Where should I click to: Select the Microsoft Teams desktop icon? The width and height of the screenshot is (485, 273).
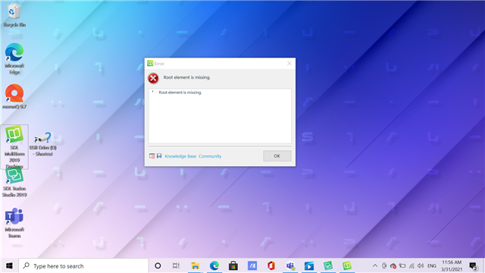pyautogui.click(x=14, y=223)
